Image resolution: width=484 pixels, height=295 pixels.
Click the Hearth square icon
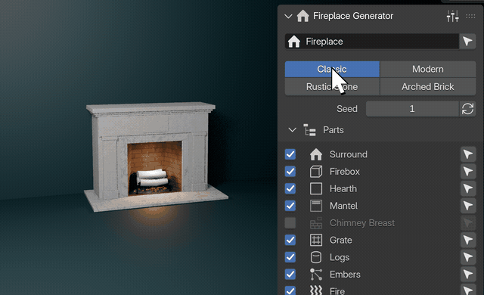(x=316, y=188)
